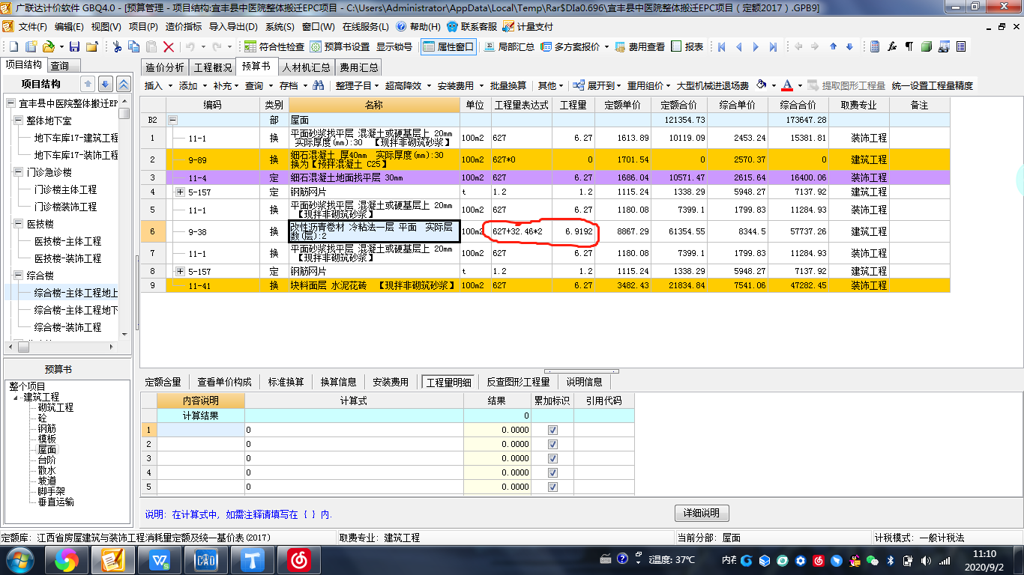The height and width of the screenshot is (575, 1024).
Task: Click the Save (floppy disk) icon
Action: point(75,46)
